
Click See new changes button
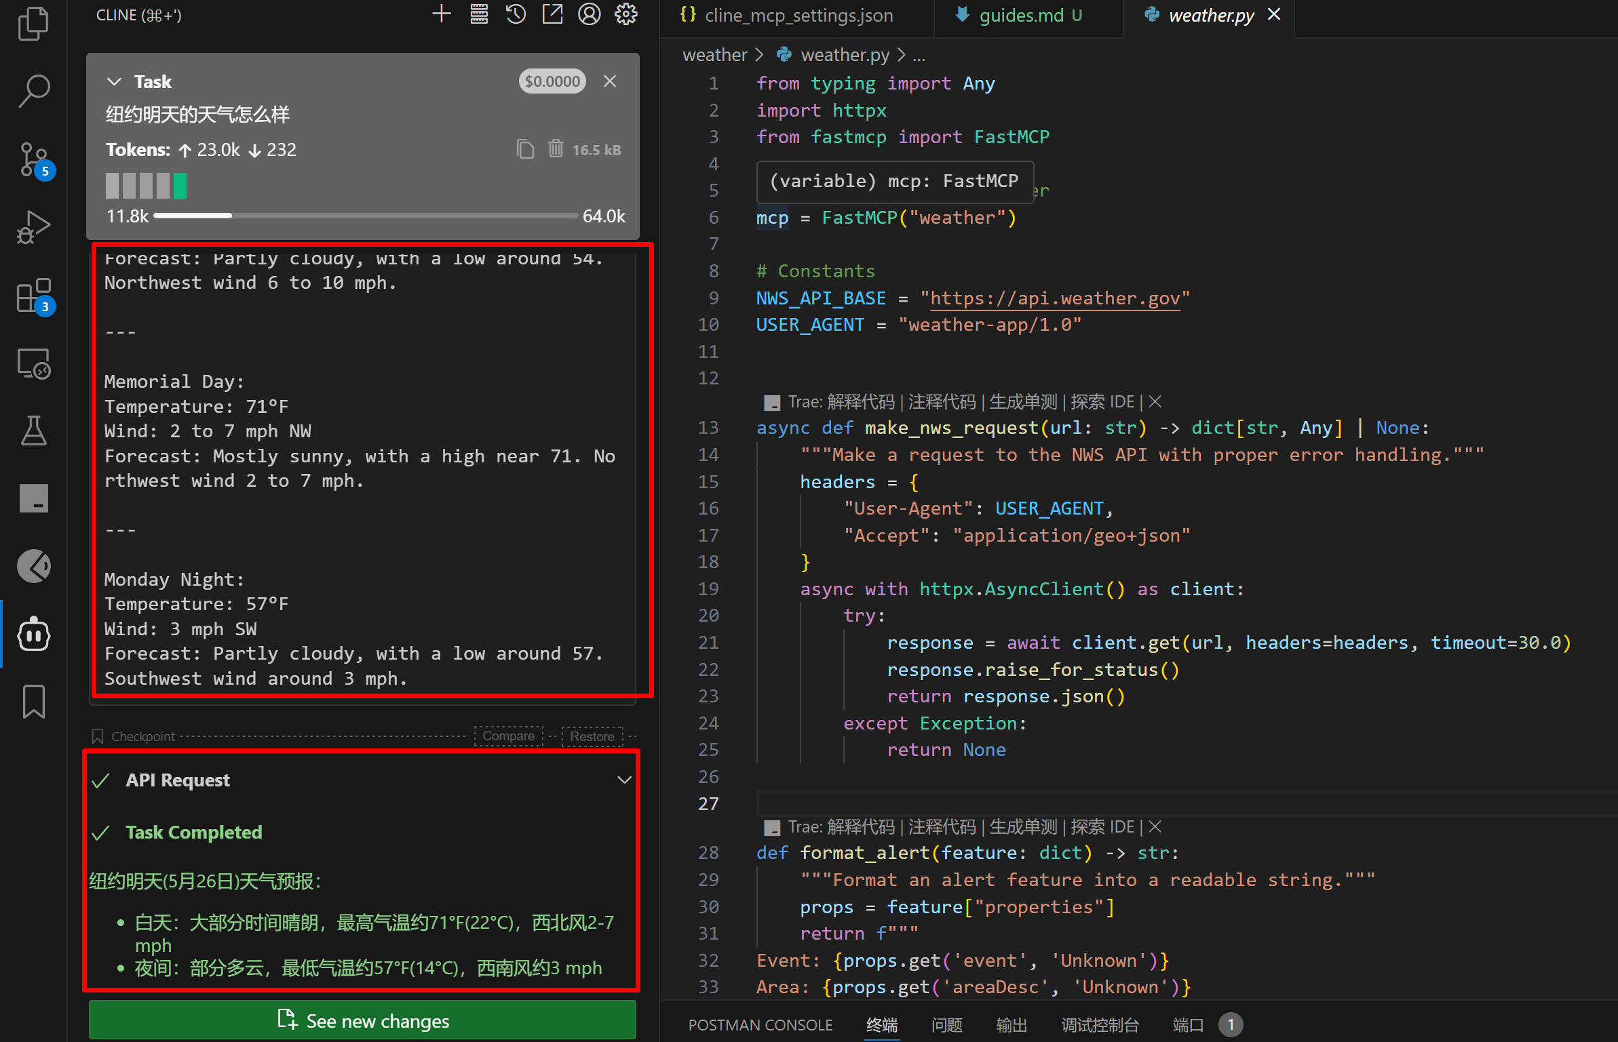(x=362, y=1021)
